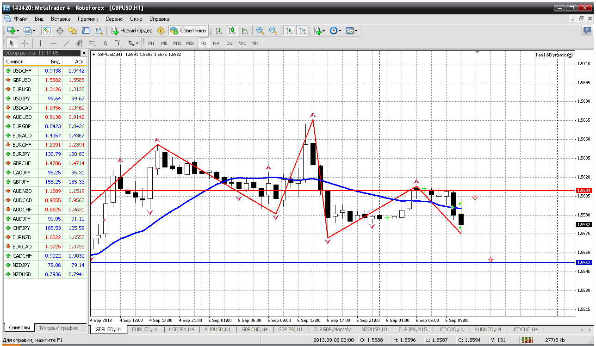This screenshot has width=596, height=346.
Task: Open the EURUSD,H1 chart tab
Action: coord(145,329)
